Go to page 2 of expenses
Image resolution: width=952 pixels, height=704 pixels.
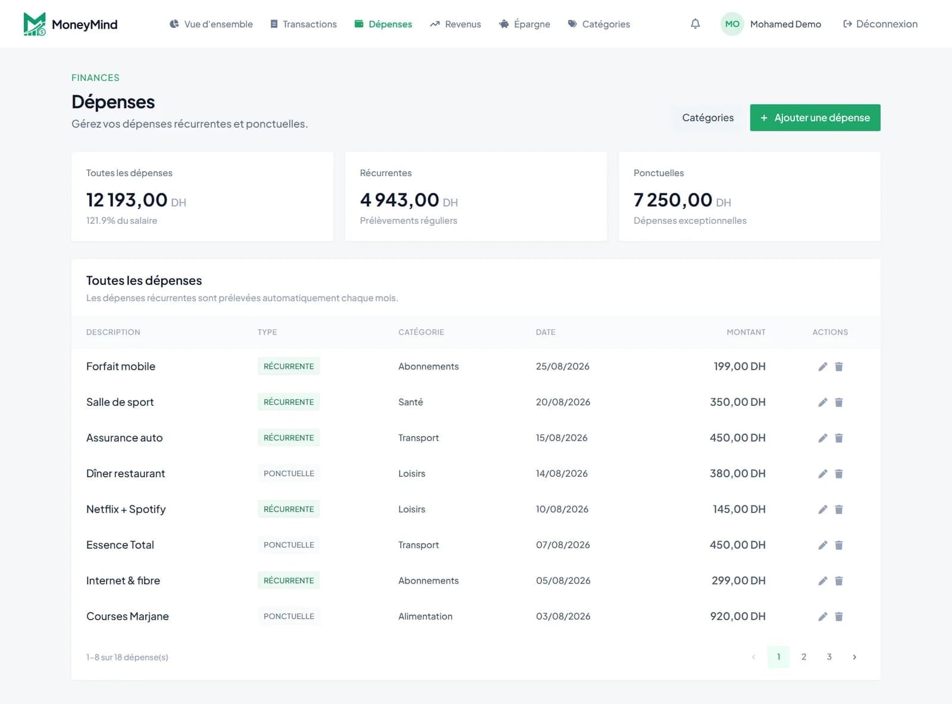coord(804,657)
